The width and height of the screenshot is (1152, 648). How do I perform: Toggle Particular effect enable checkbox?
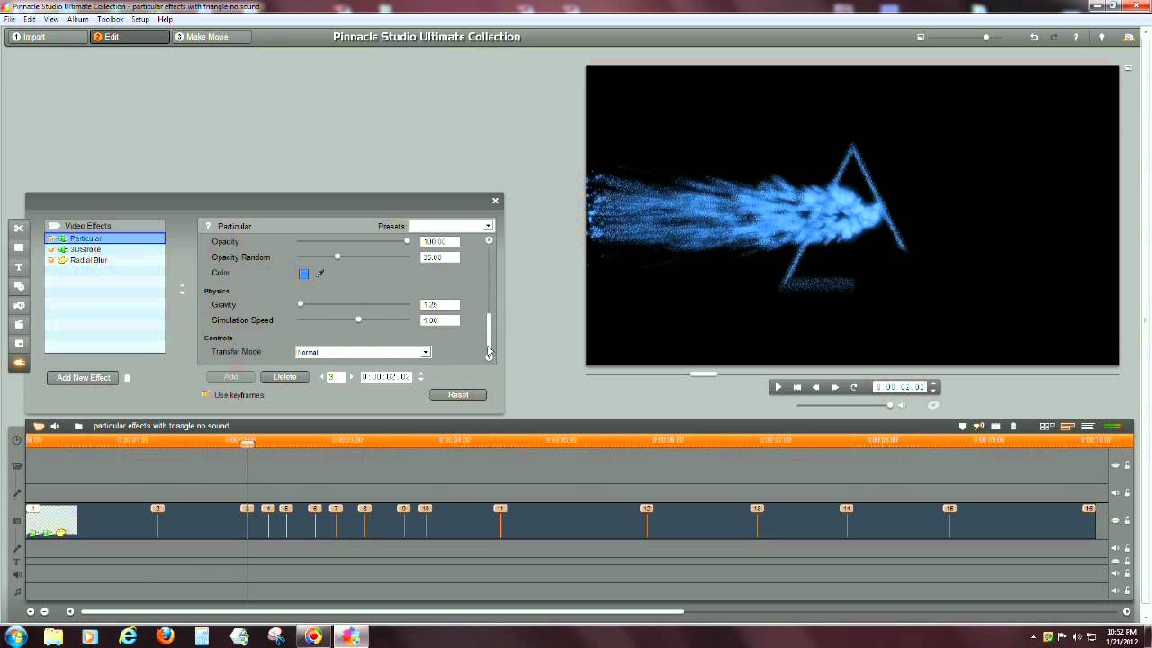[51, 238]
